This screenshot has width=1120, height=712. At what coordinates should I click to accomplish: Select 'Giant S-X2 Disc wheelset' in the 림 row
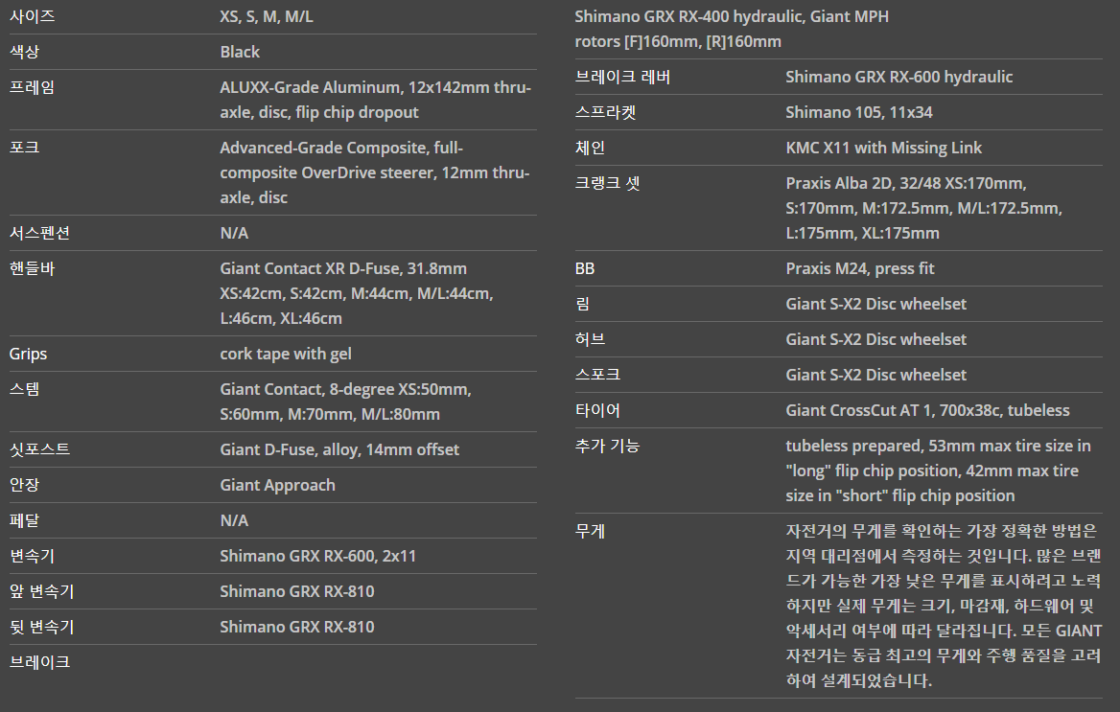[x=876, y=304]
